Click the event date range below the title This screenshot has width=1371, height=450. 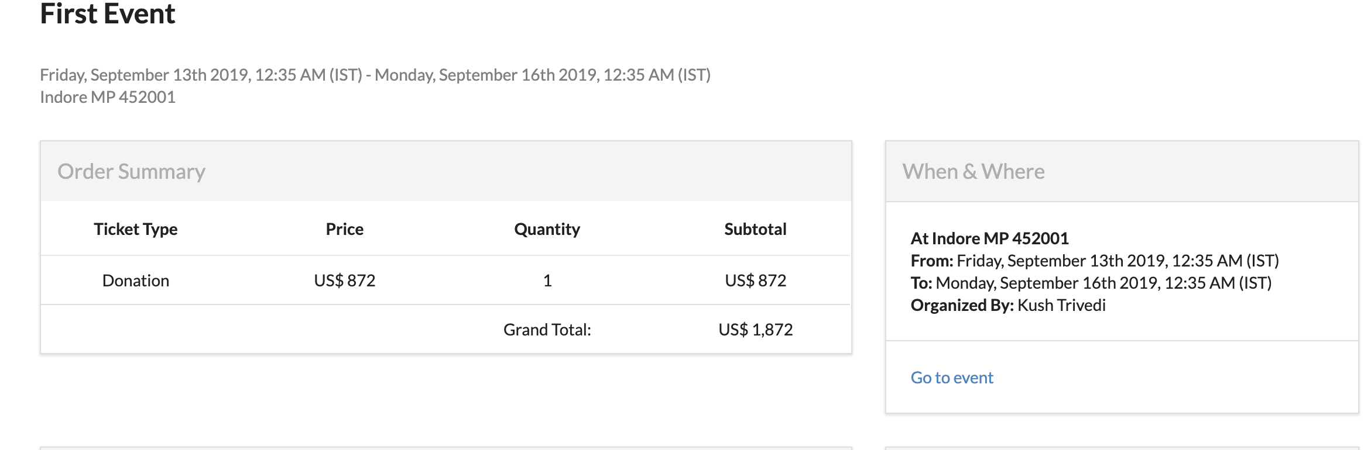point(375,75)
